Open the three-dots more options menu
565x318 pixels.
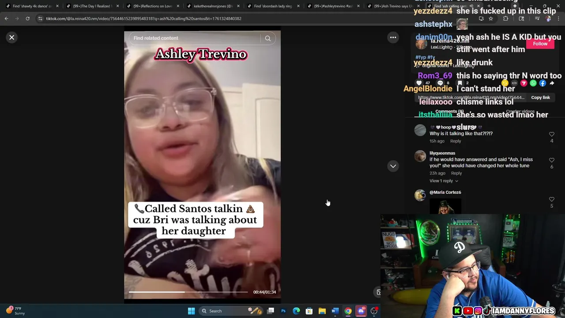(393, 38)
